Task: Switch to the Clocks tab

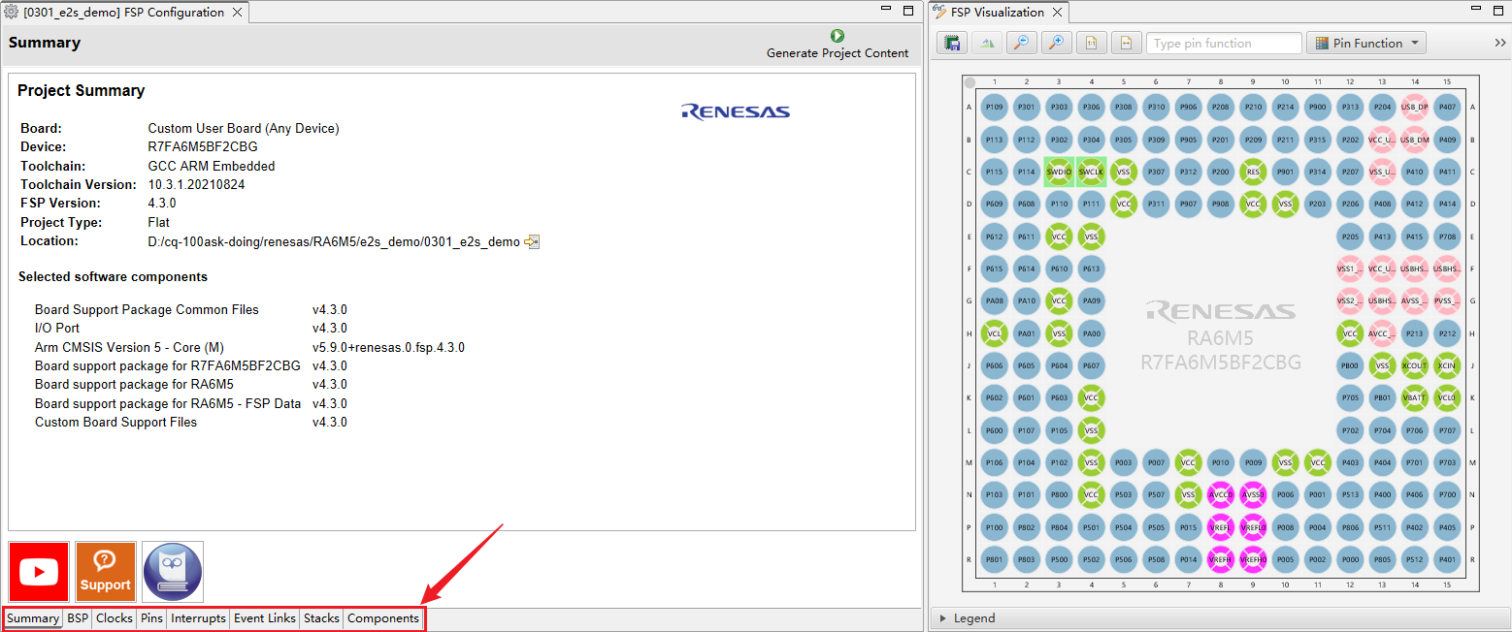Action: (x=115, y=618)
